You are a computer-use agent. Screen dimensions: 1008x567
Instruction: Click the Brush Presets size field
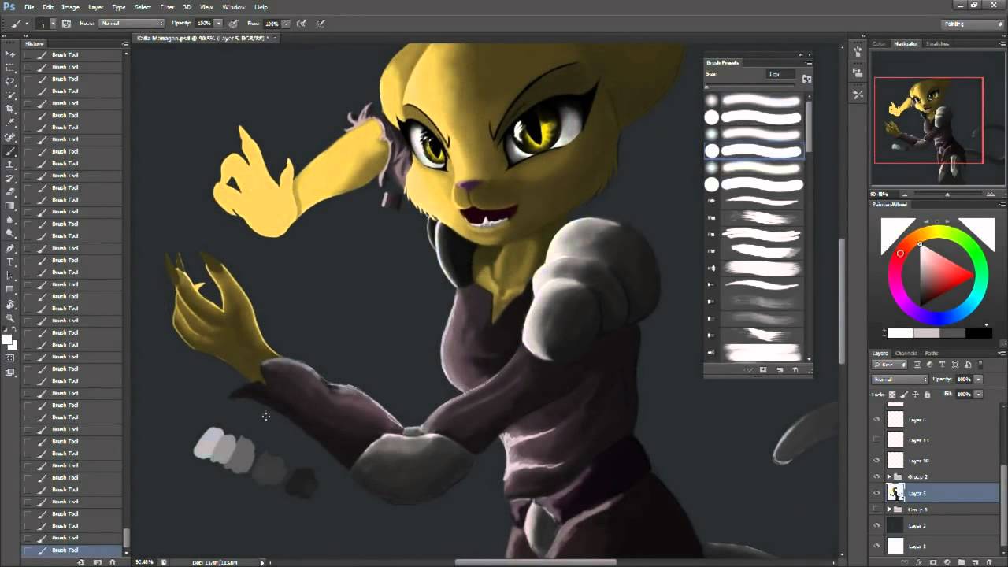pos(780,74)
